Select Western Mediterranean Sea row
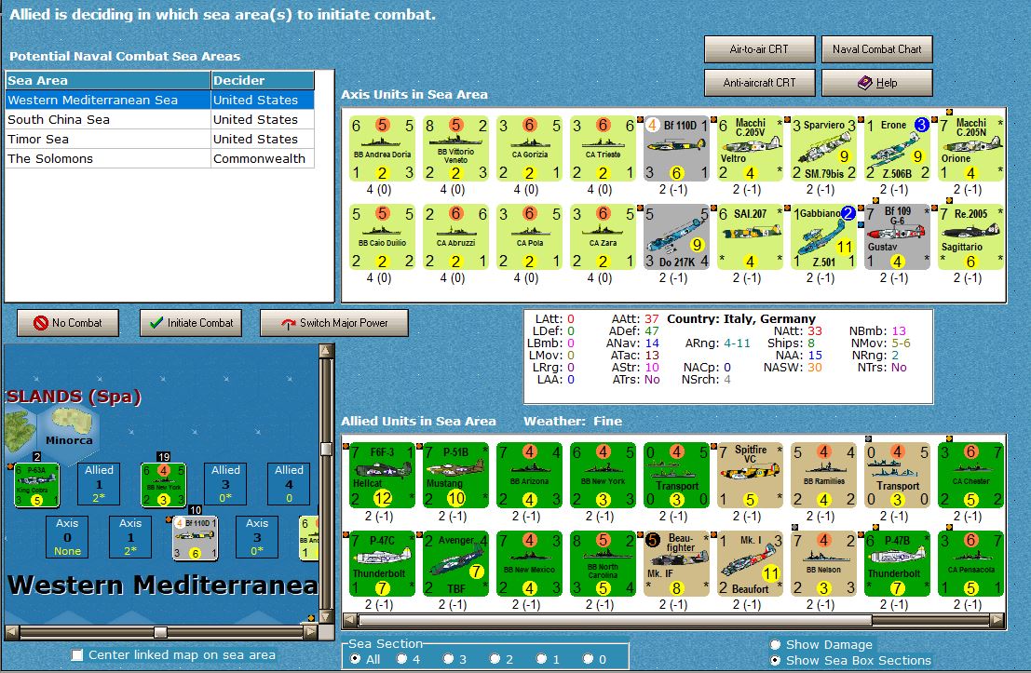The width and height of the screenshot is (1031, 673). pos(160,100)
